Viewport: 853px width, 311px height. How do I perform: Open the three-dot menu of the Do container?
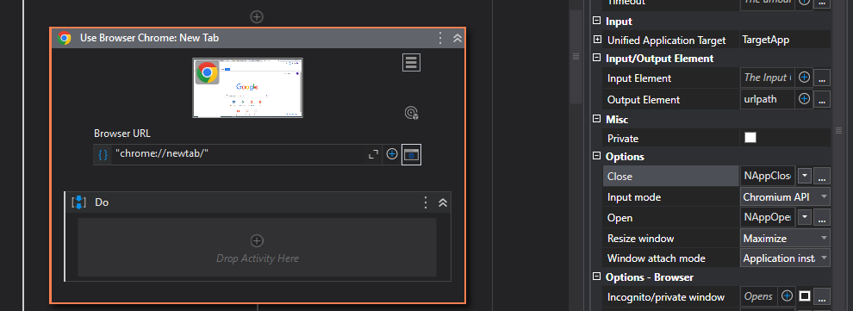point(426,202)
